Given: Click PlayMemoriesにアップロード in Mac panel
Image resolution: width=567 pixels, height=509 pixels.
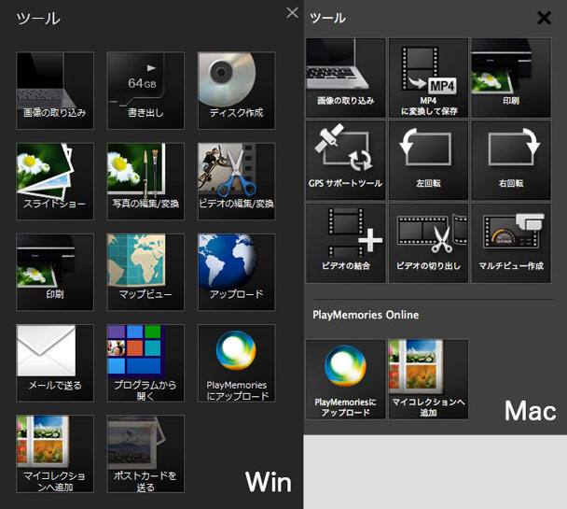Looking at the screenshot, I should (346, 379).
